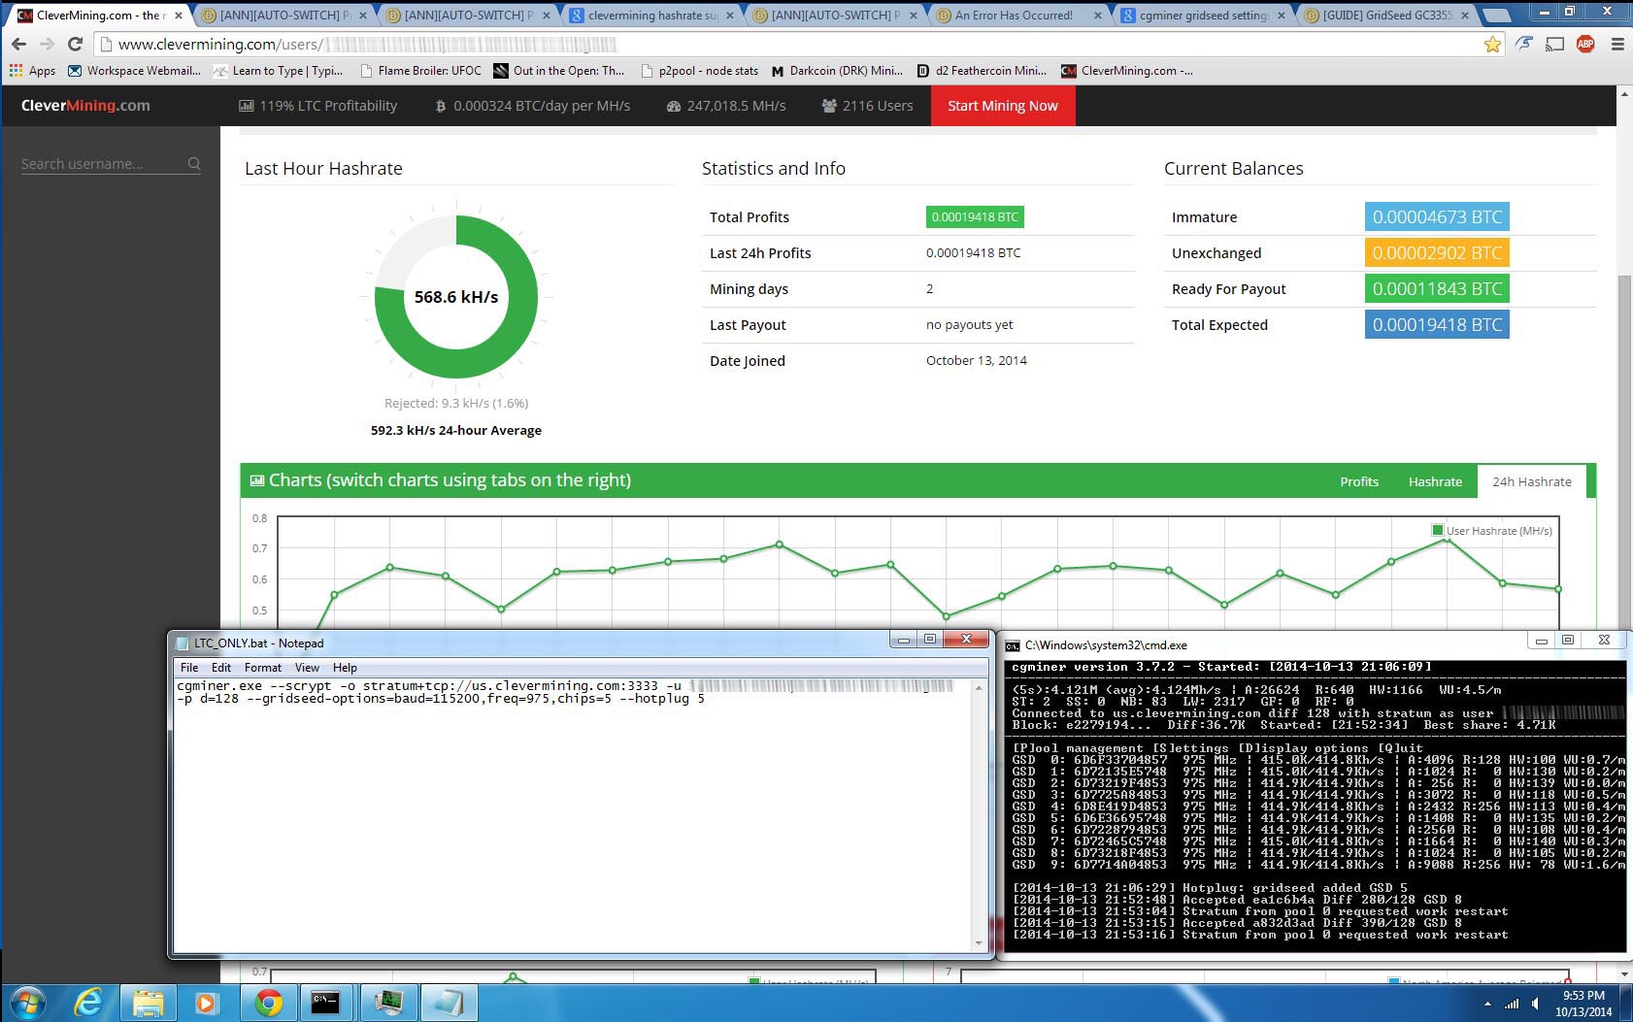Click the Total Expected balance badge
The width and height of the screenshot is (1633, 1022).
[1437, 325]
